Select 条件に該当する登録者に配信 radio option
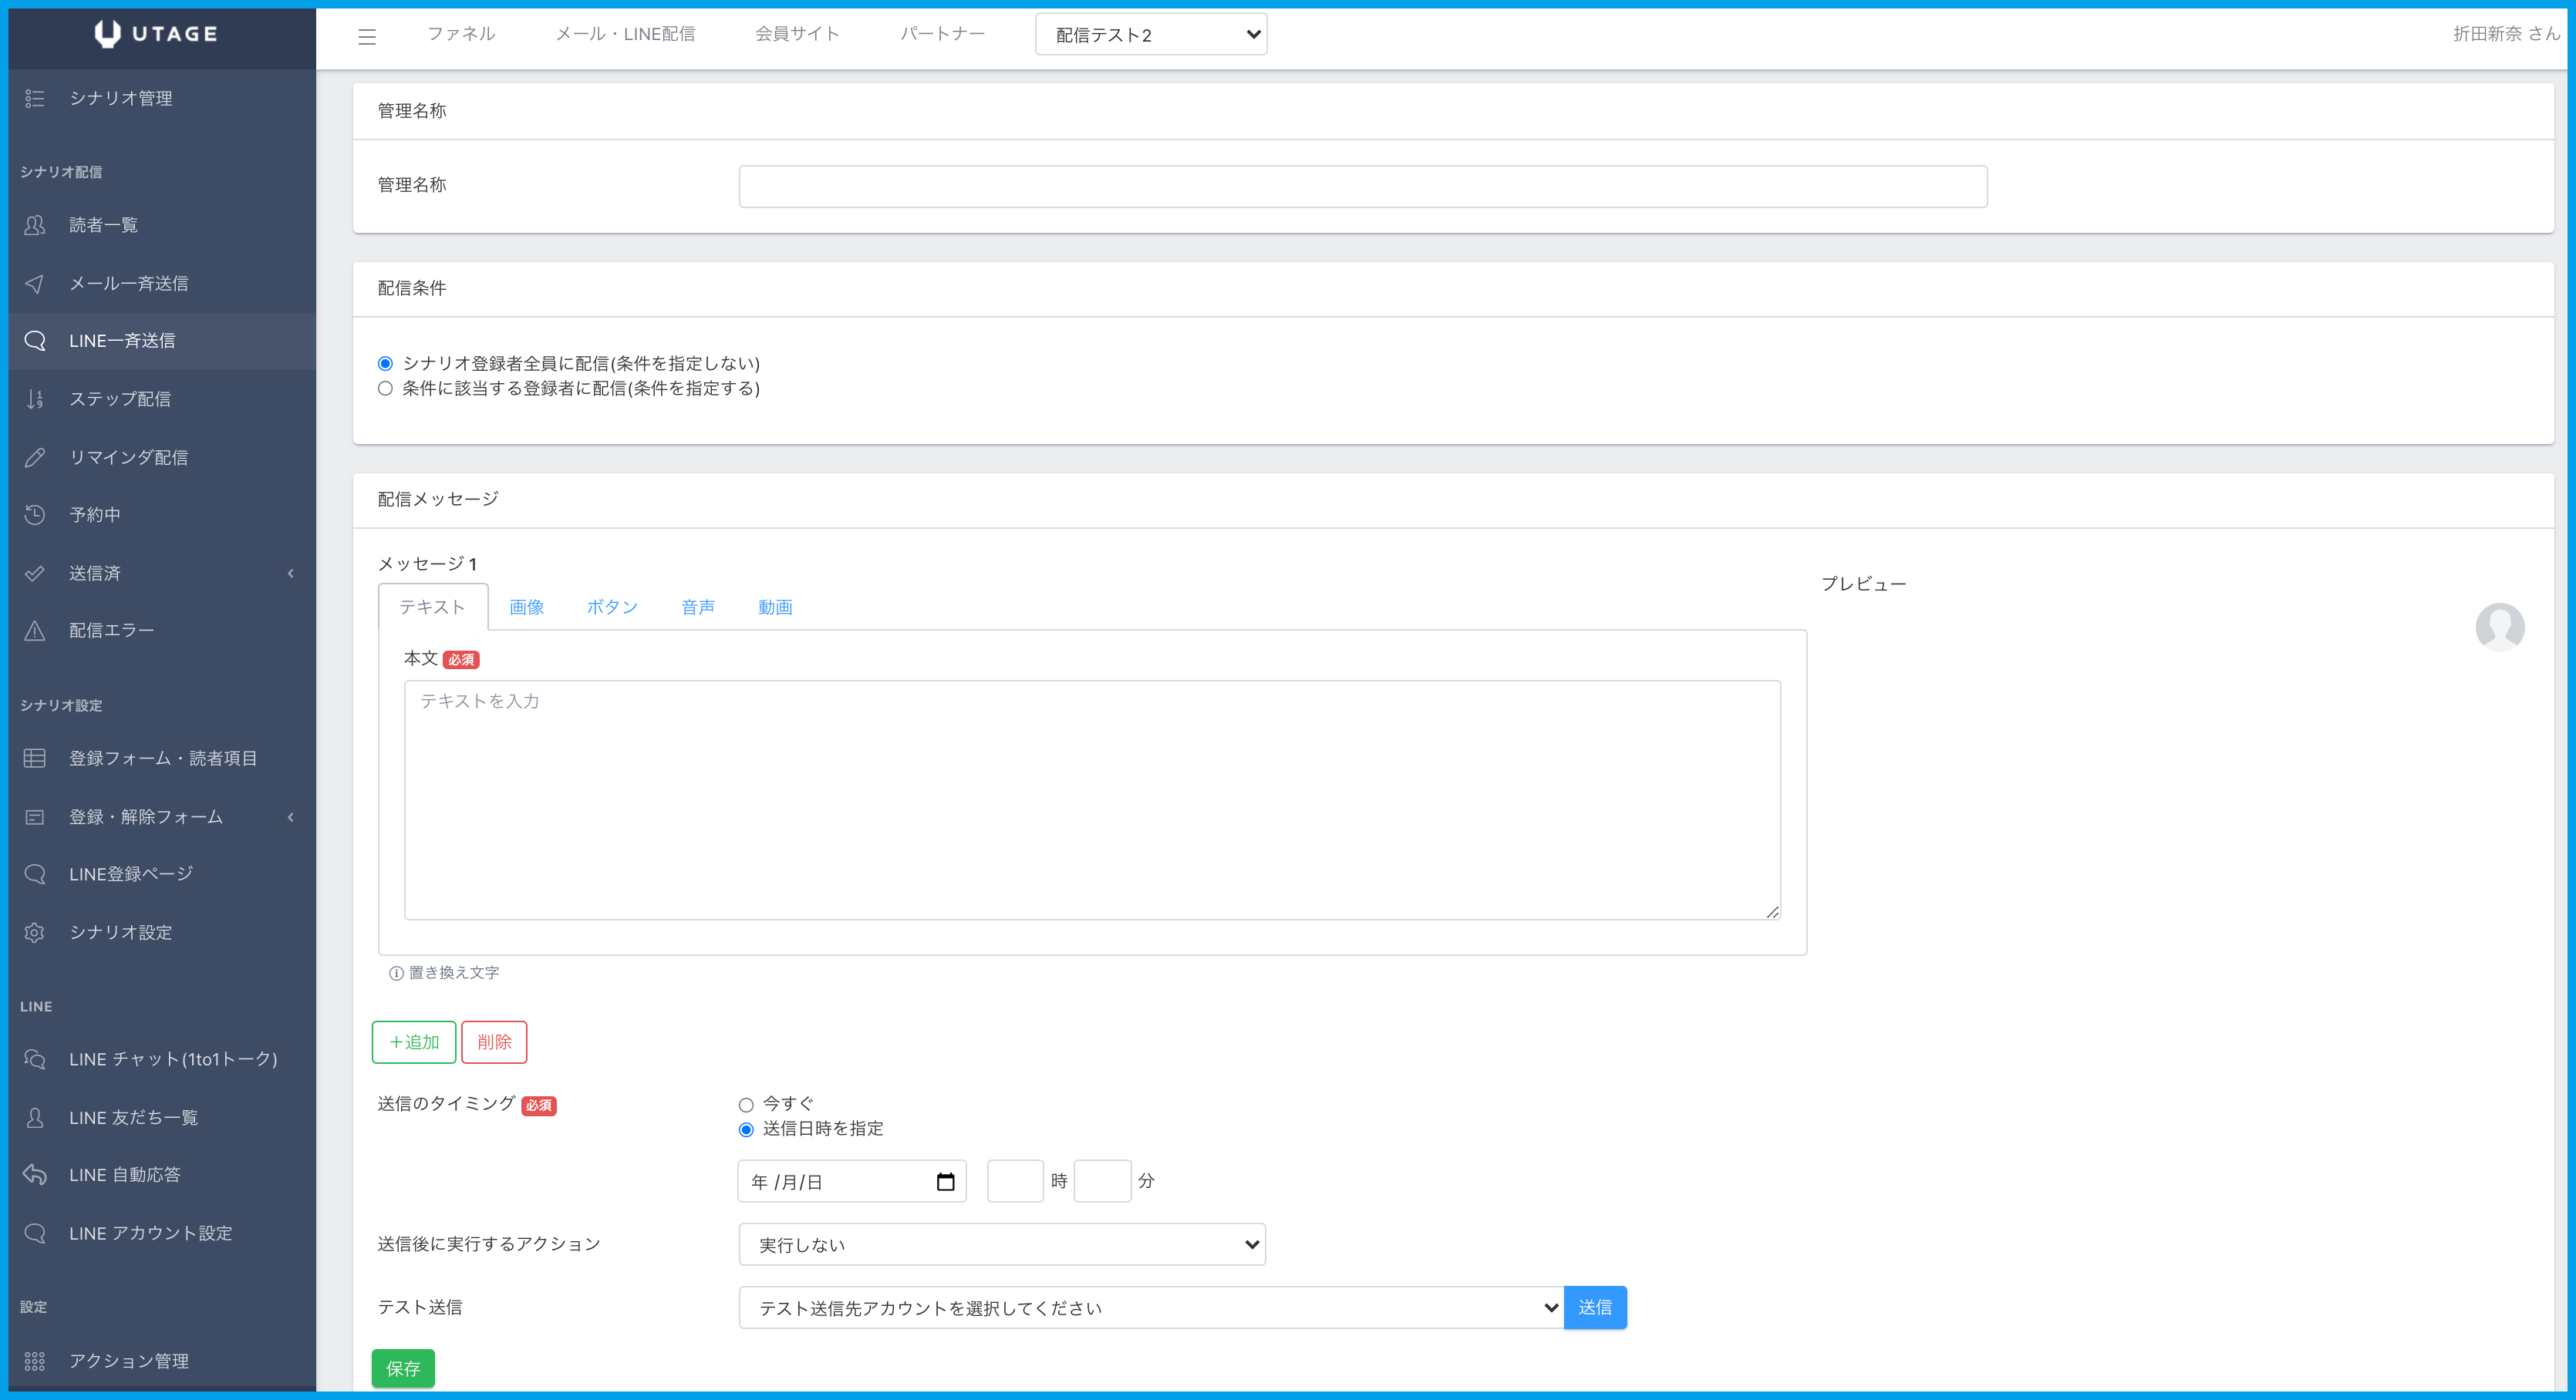The image size is (2576, 1400). [x=385, y=389]
